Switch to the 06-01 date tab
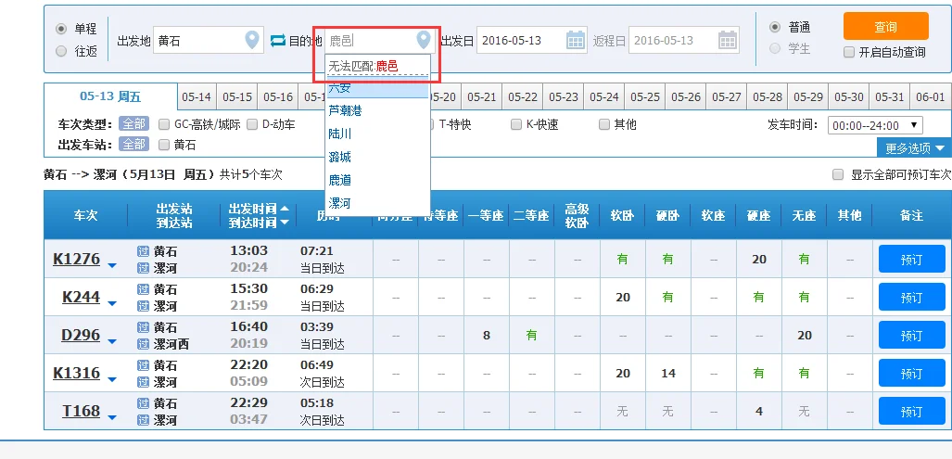 pyautogui.click(x=931, y=97)
